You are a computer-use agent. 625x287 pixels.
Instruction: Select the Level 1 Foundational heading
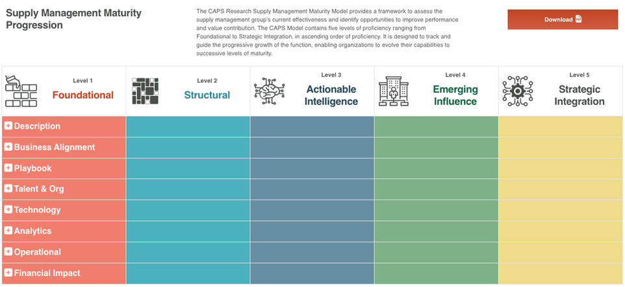83,95
